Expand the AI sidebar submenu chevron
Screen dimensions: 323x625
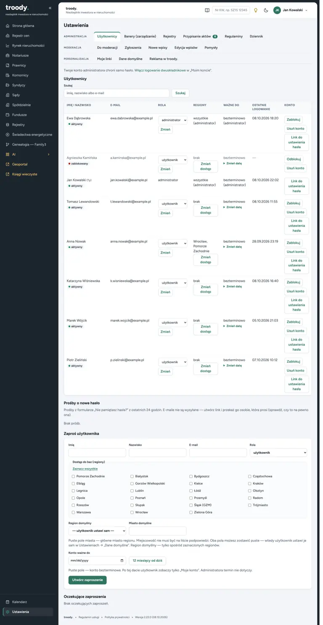point(49,154)
